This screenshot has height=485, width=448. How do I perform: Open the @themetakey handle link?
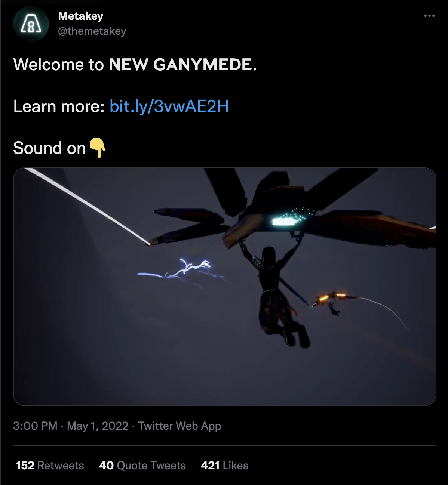(x=92, y=31)
